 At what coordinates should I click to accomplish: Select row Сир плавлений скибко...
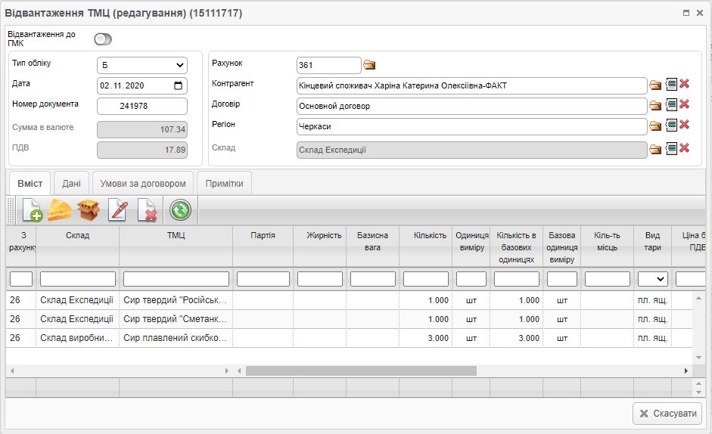[349, 338]
